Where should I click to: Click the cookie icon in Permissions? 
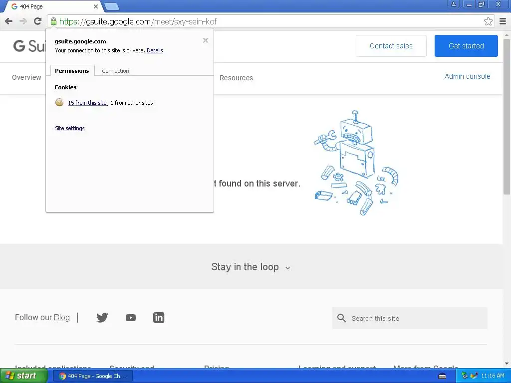point(59,103)
